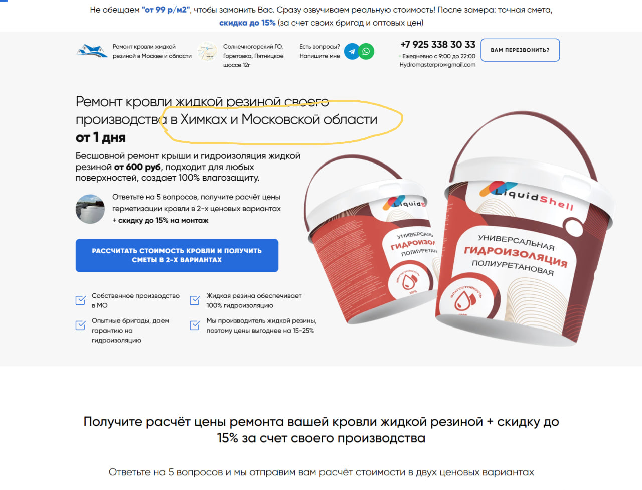Image resolution: width=642 pixels, height=490 pixels.
Task: Click the 'скидка до 15%' blue text
Action: tap(247, 23)
